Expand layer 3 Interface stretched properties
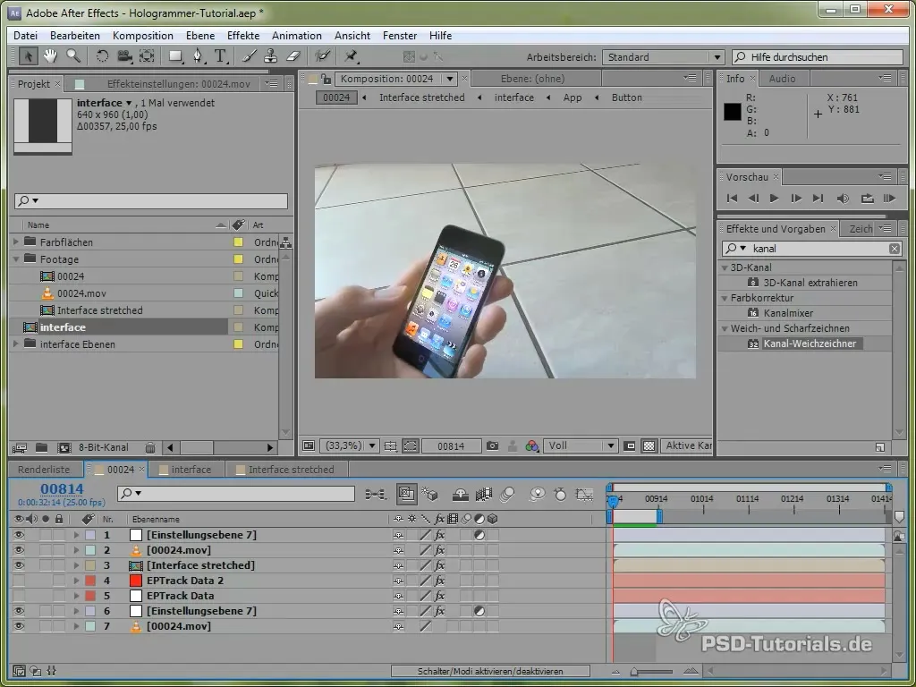 pos(76,565)
